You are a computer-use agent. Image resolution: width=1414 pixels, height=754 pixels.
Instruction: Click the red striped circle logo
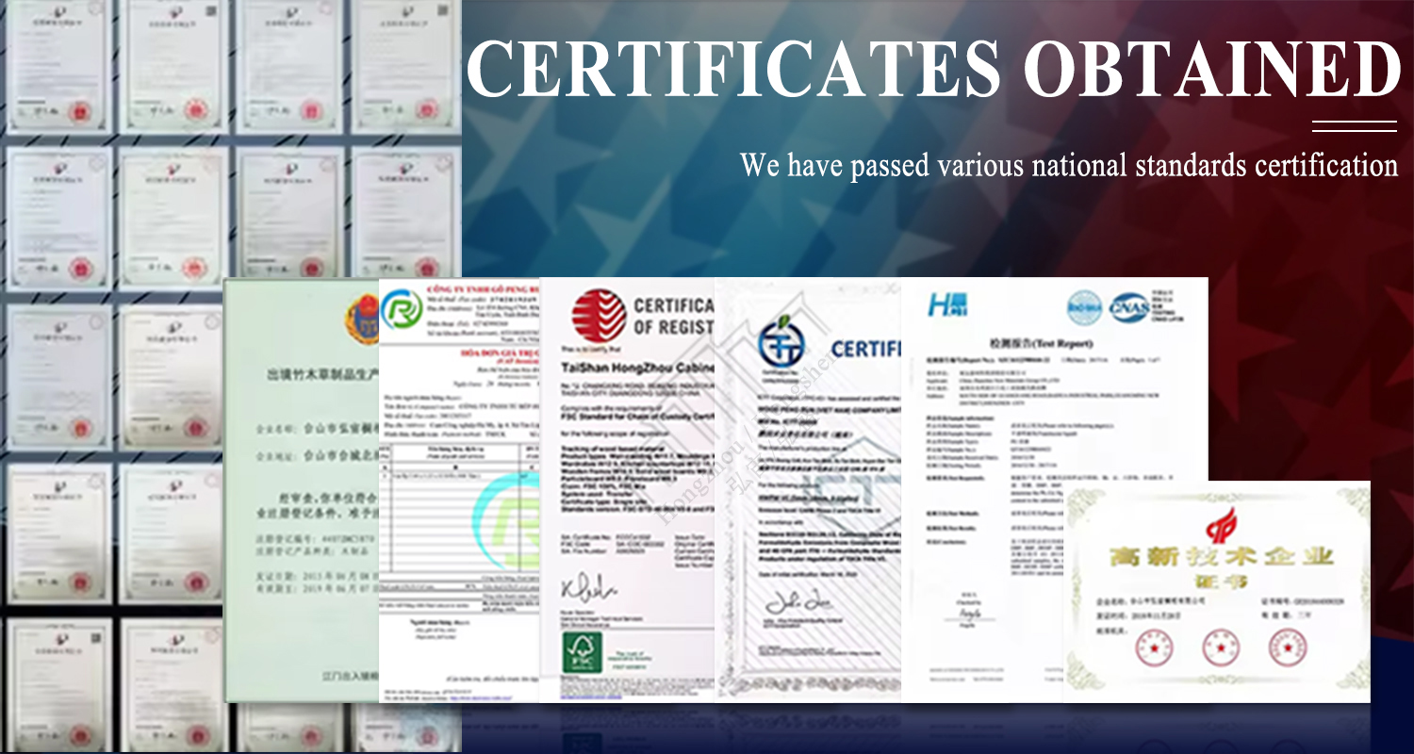[x=600, y=316]
